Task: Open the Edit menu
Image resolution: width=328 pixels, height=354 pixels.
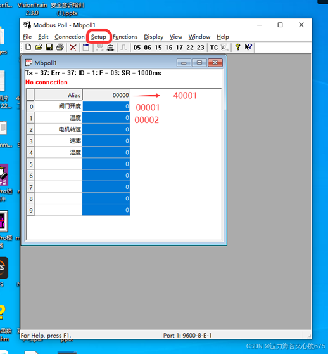Action: pyautogui.click(x=43, y=37)
